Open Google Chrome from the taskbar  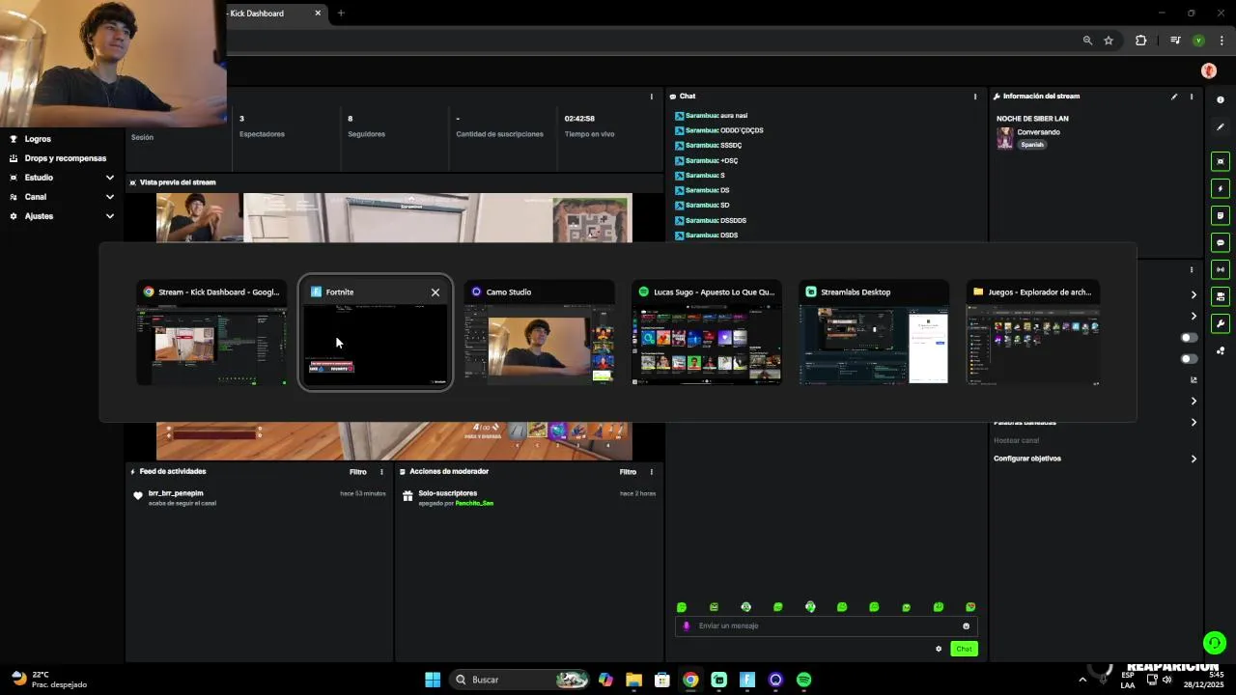690,680
